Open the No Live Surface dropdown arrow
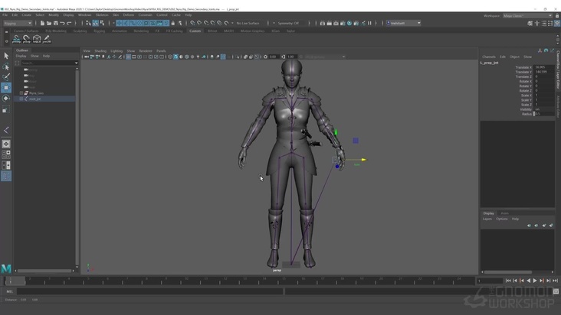The image size is (561, 315). click(232, 23)
